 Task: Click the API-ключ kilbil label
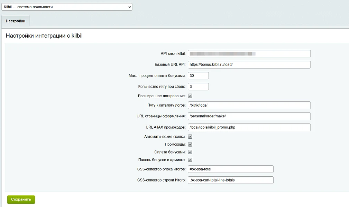point(173,53)
